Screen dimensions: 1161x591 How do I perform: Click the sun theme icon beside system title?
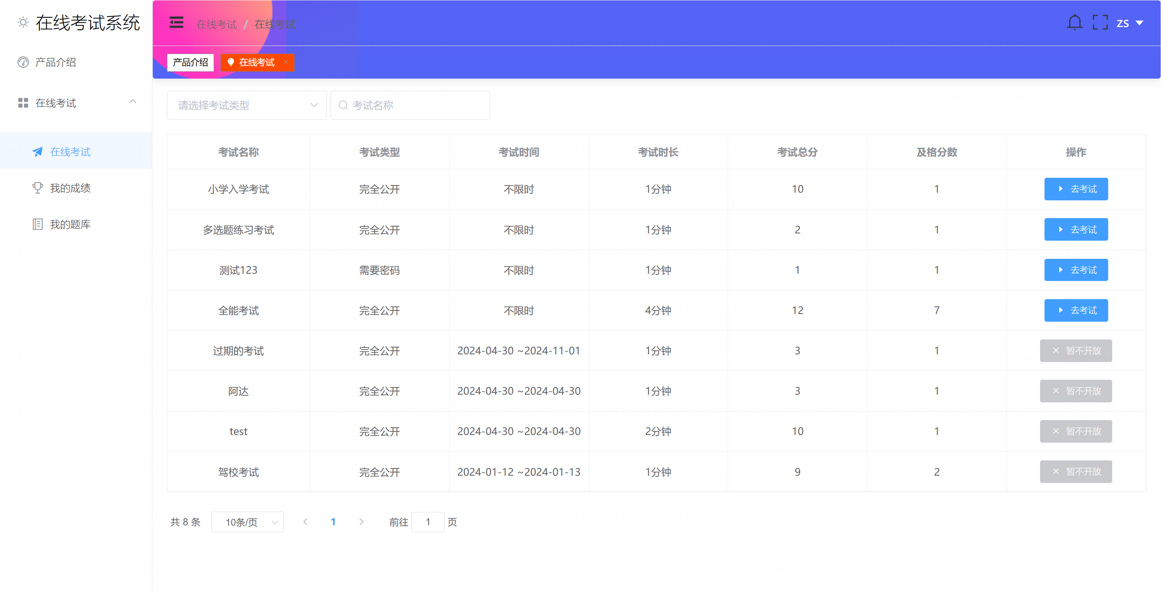pos(23,23)
